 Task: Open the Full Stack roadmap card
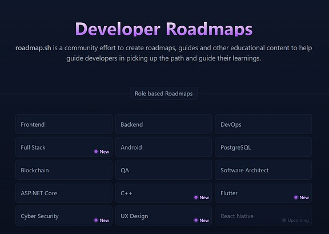[64, 147]
